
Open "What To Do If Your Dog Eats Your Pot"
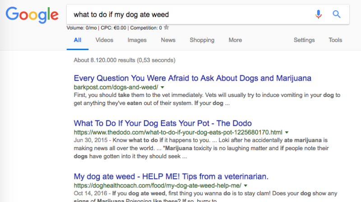pyautogui.click(x=162, y=123)
